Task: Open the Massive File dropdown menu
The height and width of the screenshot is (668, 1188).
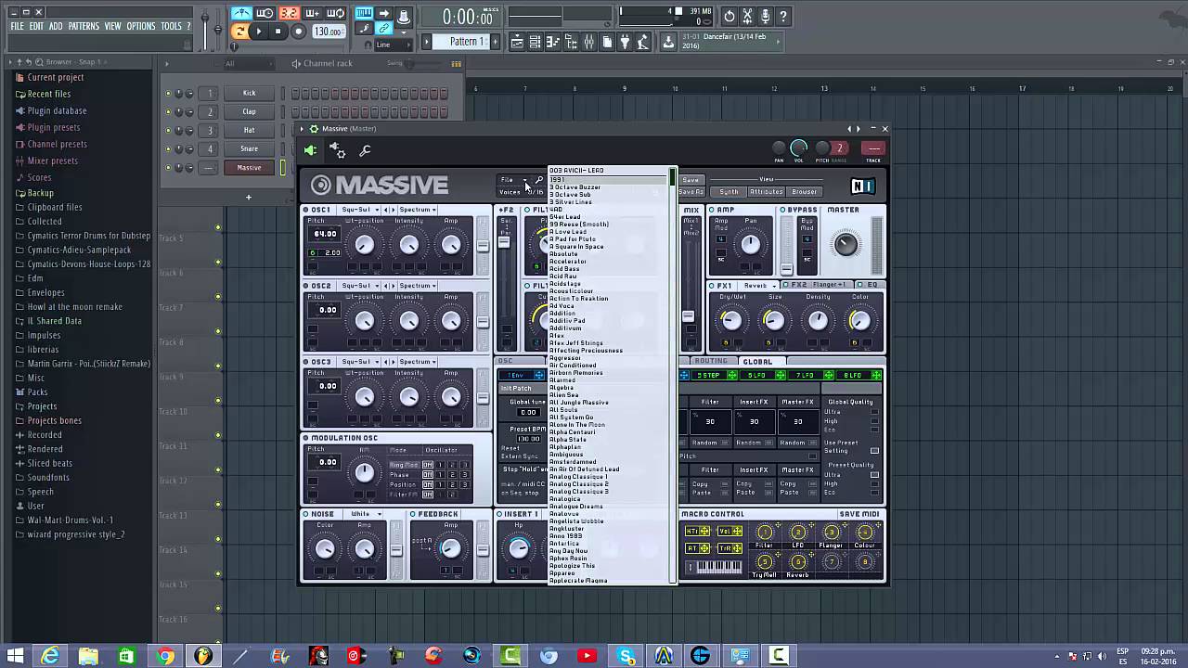Action: 513,180
